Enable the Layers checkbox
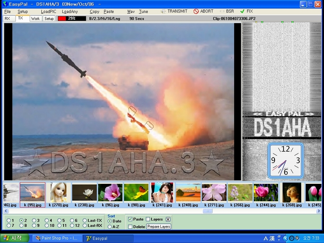Screen dimensions: 324x243 pyautogui.click(x=148, y=219)
